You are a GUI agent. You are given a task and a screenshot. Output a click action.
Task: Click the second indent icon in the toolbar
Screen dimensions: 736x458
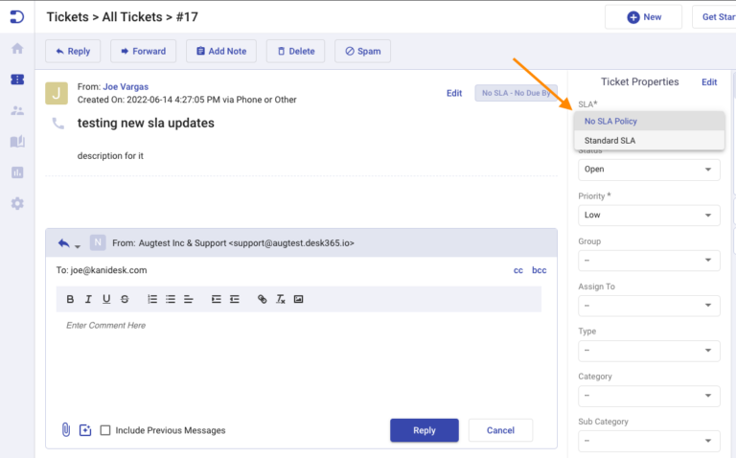click(x=235, y=299)
